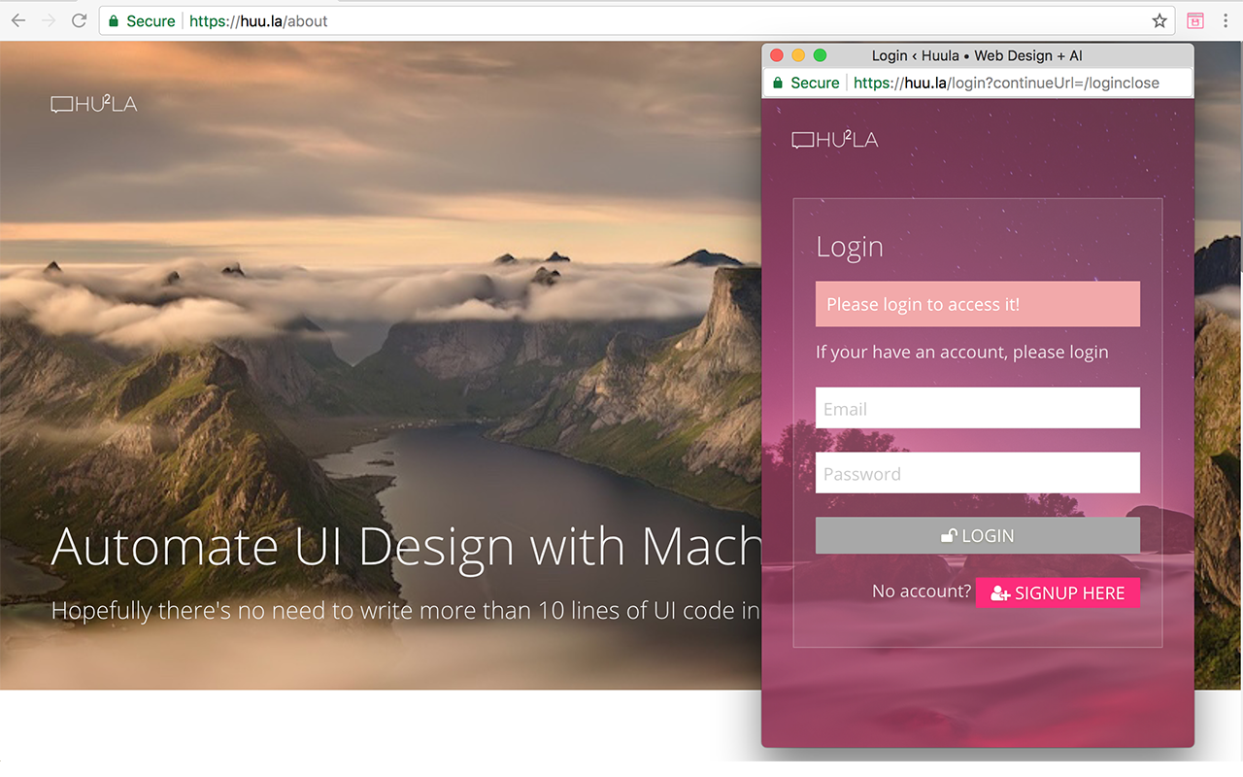This screenshot has height=777, width=1243.
Task: Click the SIGNUP HERE button
Action: pyautogui.click(x=1058, y=592)
